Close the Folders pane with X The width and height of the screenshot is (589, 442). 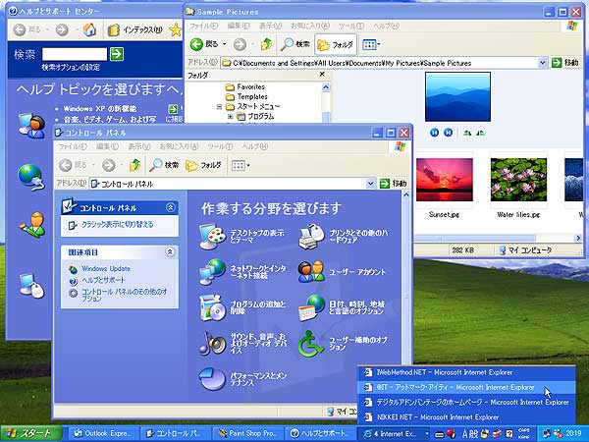click(322, 75)
